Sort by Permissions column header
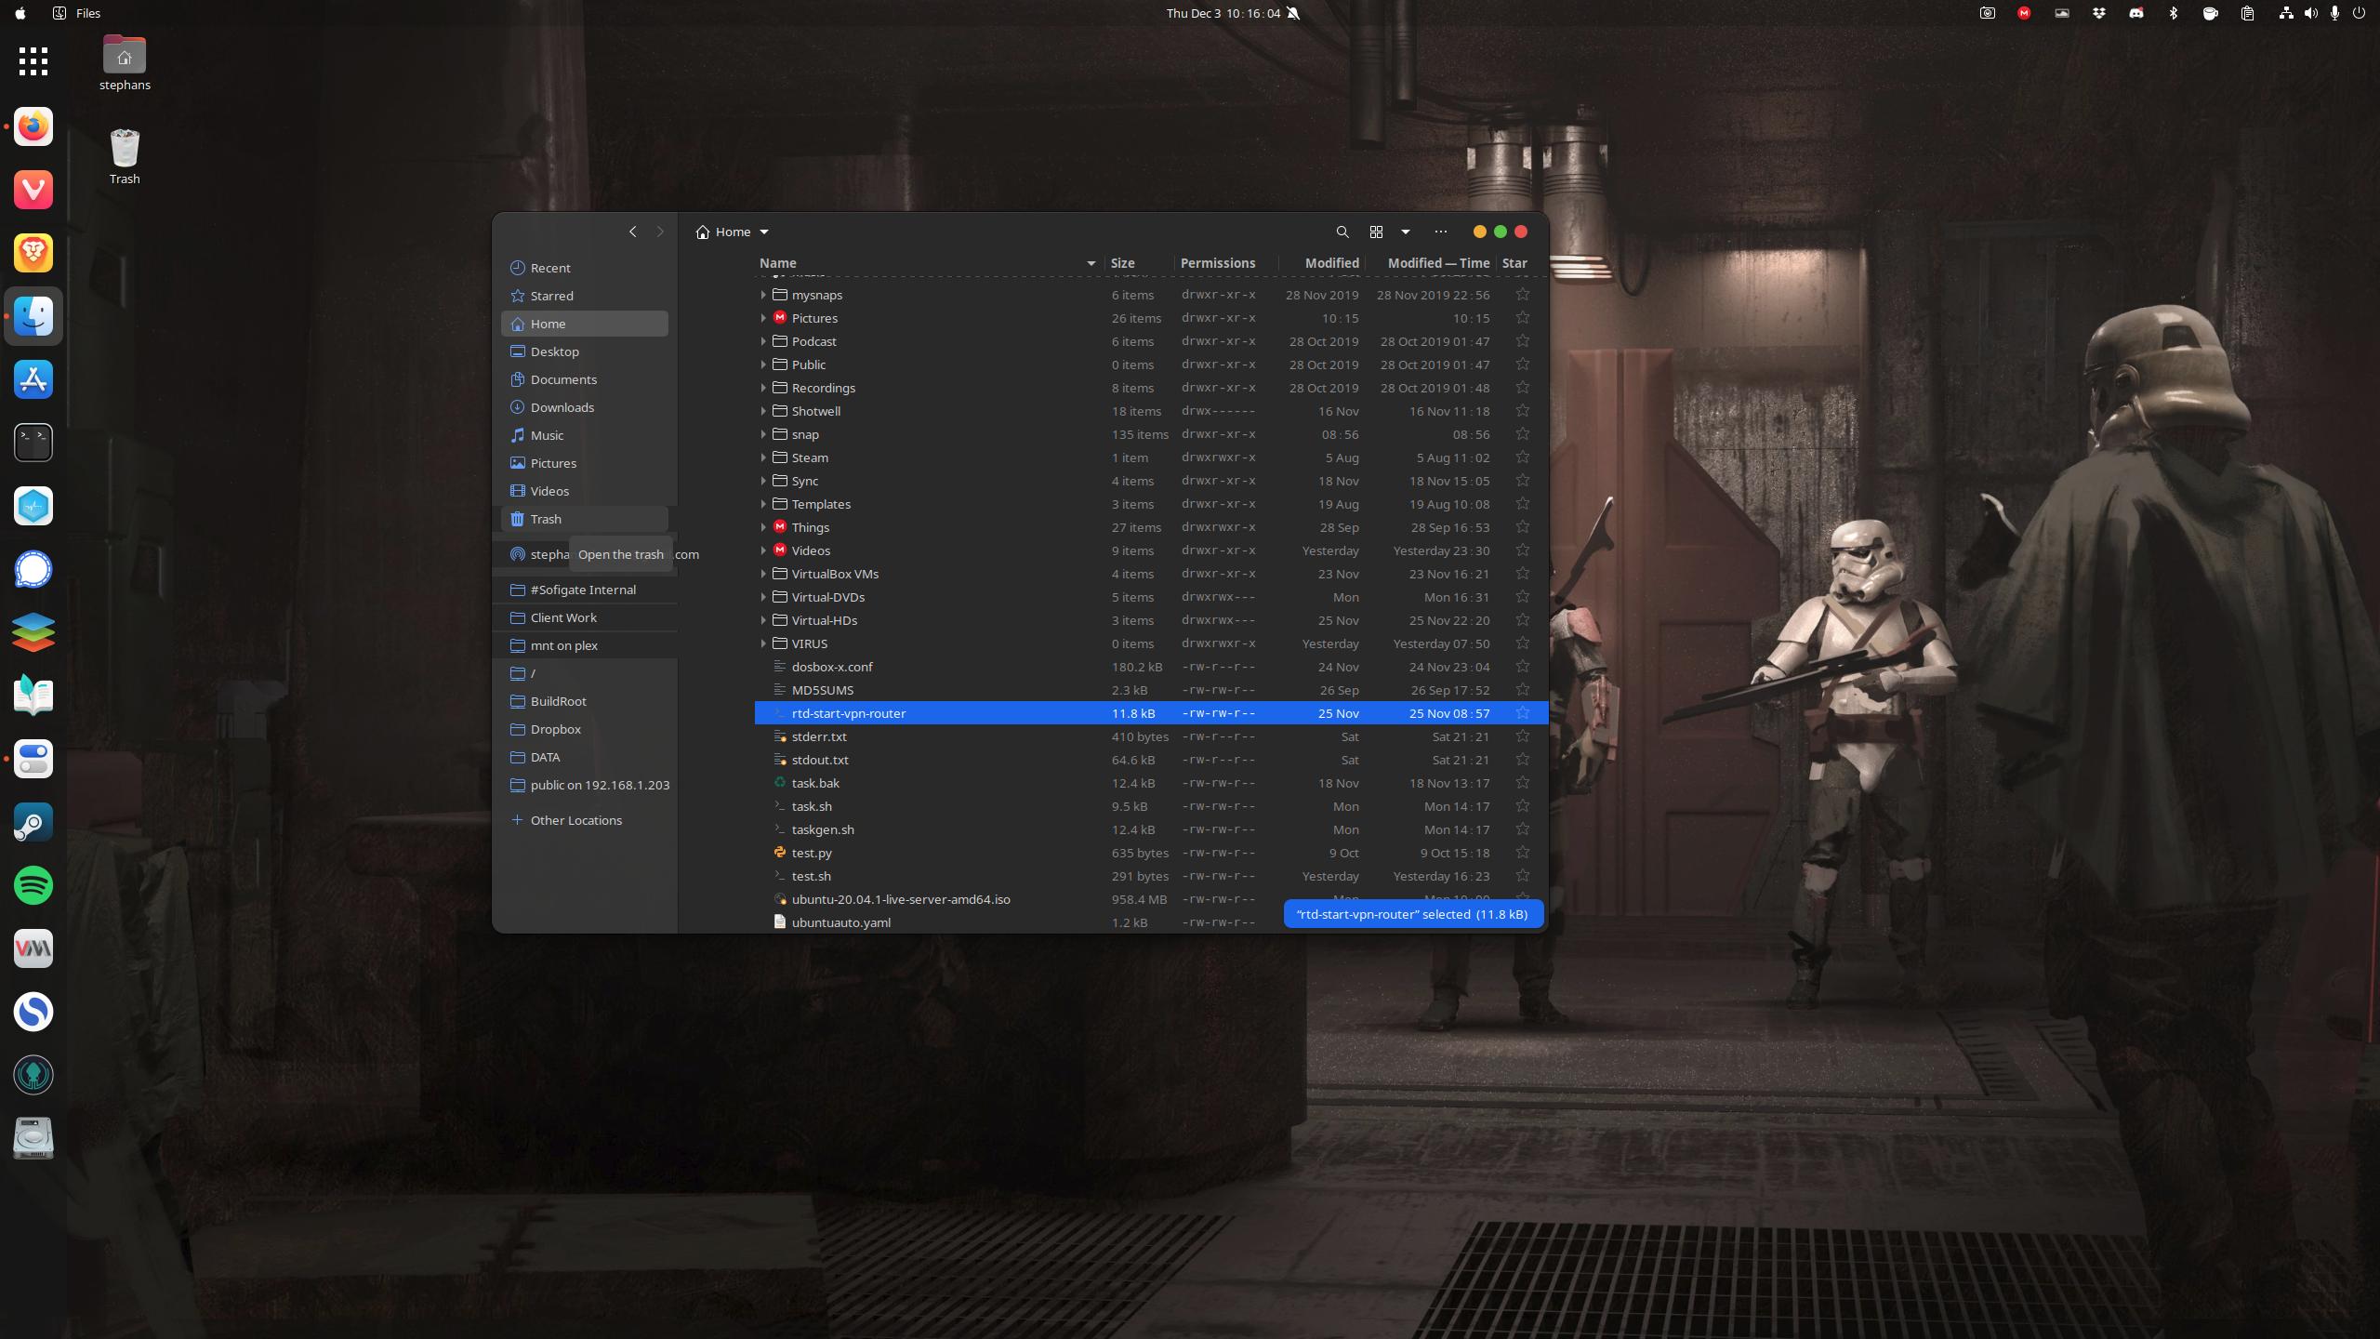This screenshot has width=2380, height=1339. (1226, 263)
